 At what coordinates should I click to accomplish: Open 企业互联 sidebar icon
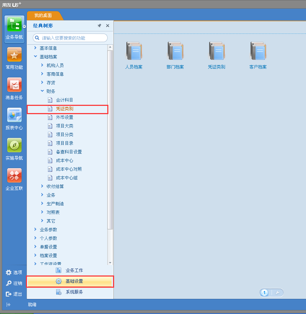coord(14,176)
